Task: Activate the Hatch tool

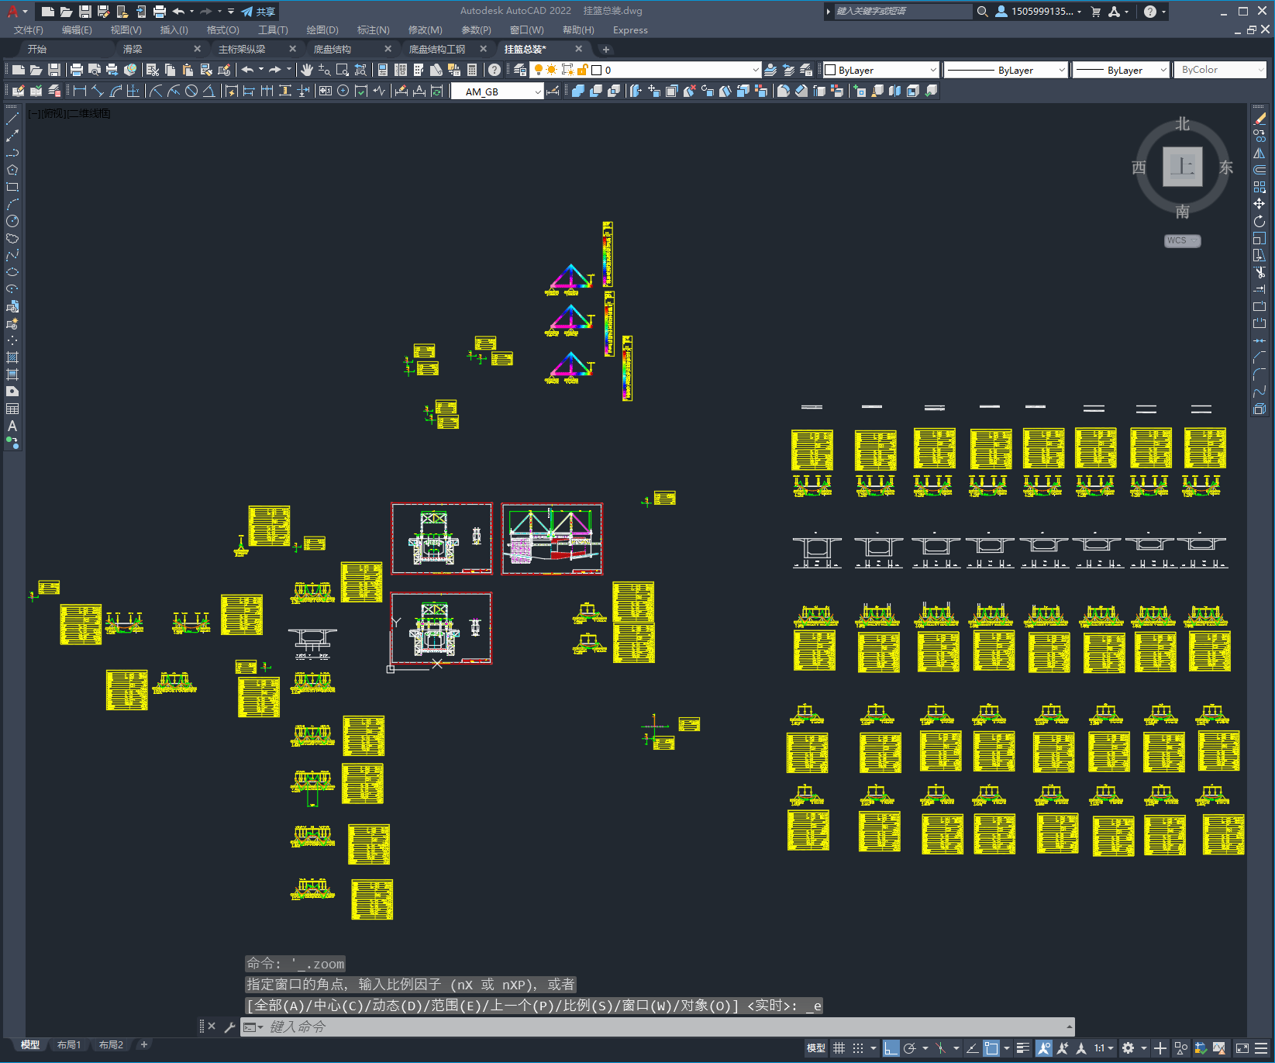Action: (12, 357)
